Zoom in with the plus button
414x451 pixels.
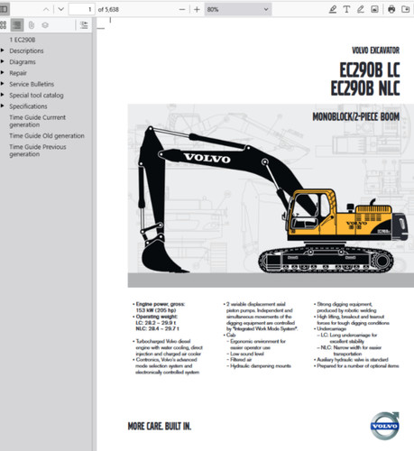(197, 9)
